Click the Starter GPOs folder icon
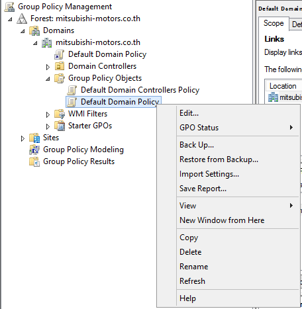The image size is (302, 309). point(60,126)
